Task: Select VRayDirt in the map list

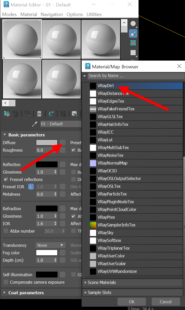Action: [x=136, y=86]
